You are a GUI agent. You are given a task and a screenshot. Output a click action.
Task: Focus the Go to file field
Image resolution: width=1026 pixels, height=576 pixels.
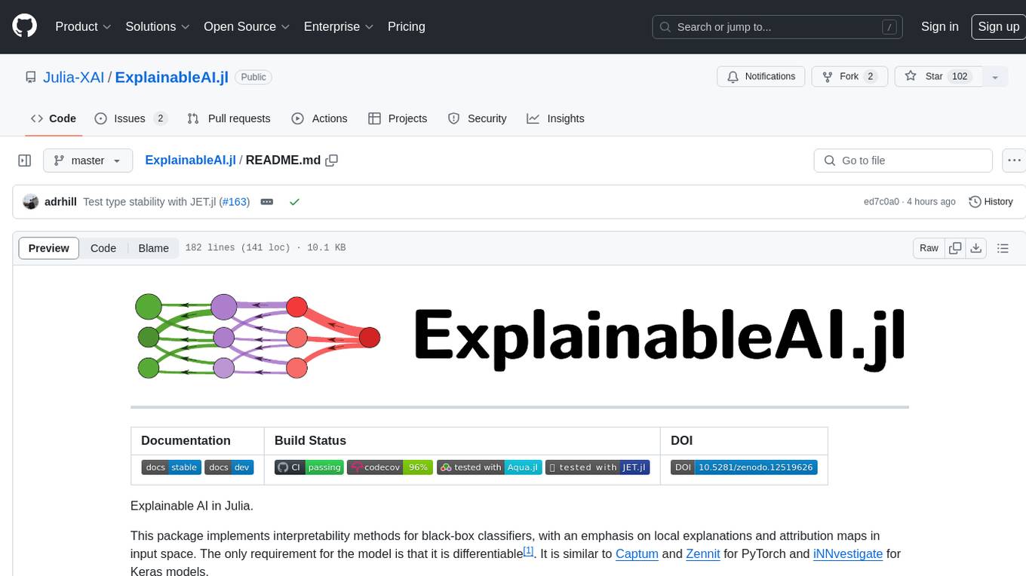tap(903, 161)
